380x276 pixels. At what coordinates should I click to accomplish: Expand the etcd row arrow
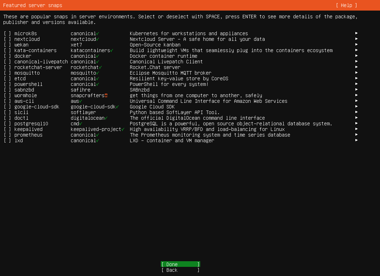(x=356, y=78)
